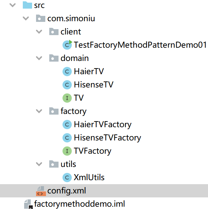Viewport: 208px width, 209px height.
Task: Select the HaierTVFactory class name
Action: [103, 125]
